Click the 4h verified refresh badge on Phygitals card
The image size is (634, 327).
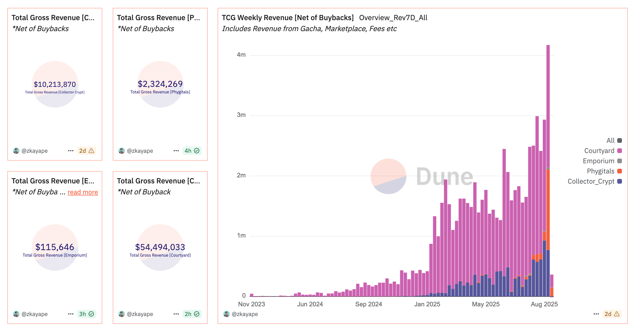click(192, 151)
